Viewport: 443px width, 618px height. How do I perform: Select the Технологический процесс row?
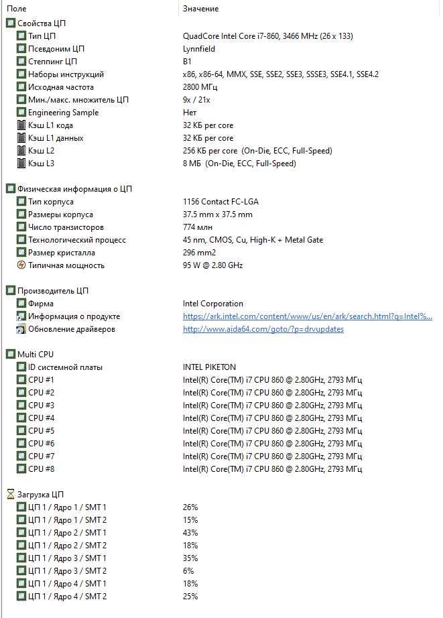point(220,240)
